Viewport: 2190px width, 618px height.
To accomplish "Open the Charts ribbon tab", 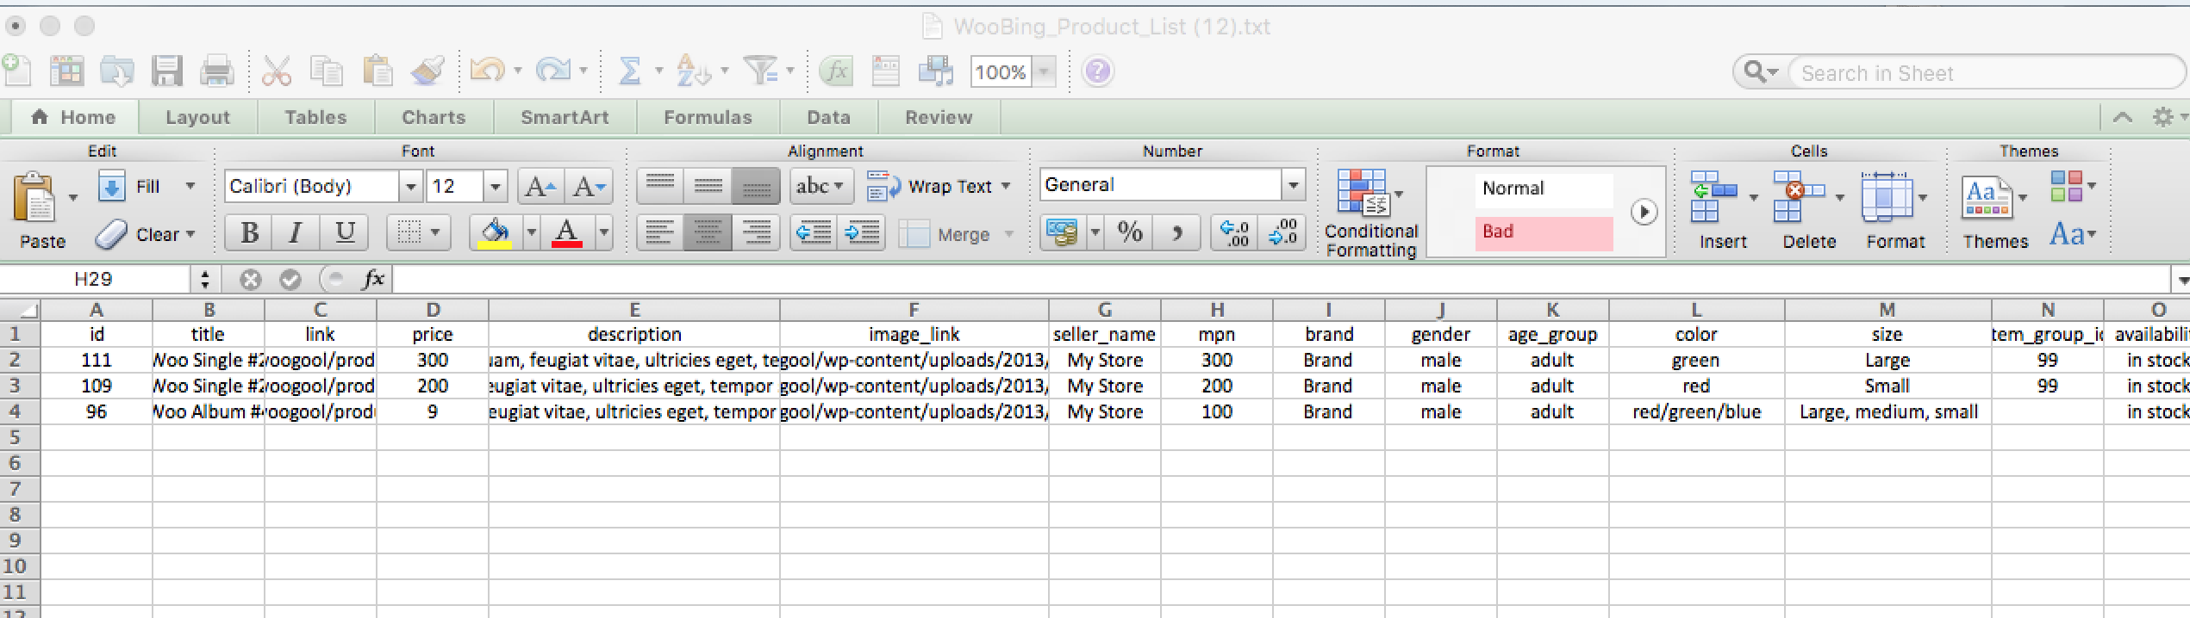I will [434, 118].
